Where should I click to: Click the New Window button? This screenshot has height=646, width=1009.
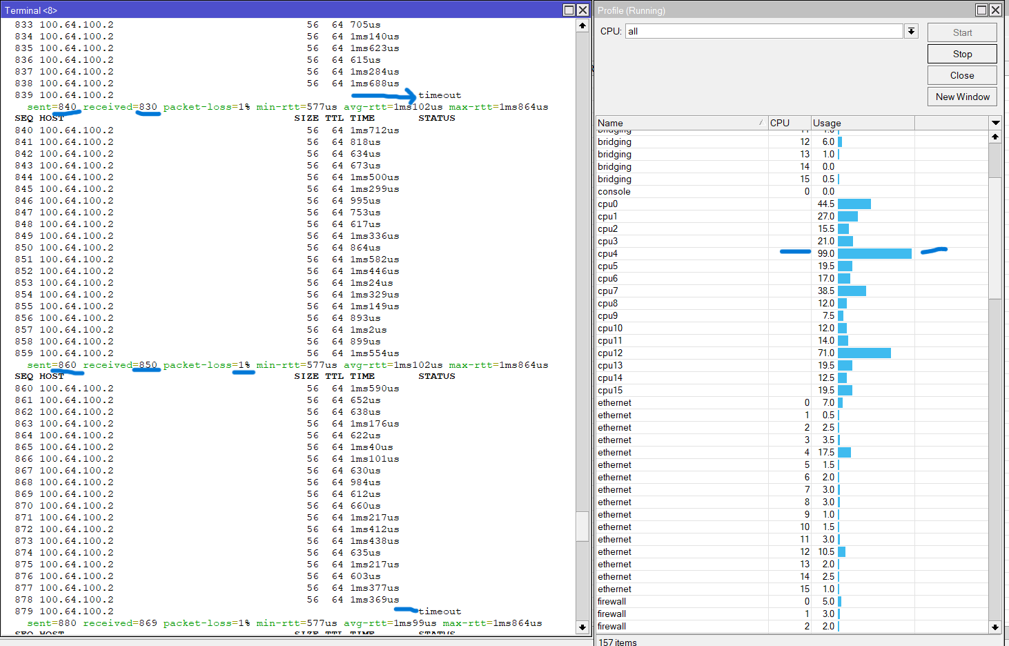(x=962, y=97)
